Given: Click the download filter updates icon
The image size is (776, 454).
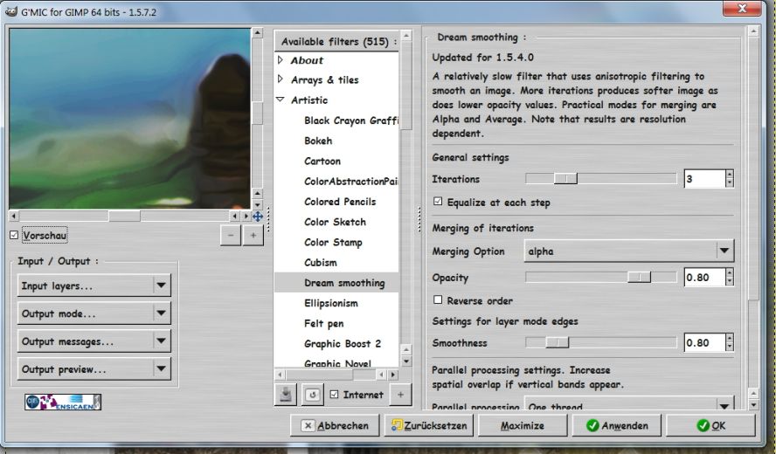Looking at the screenshot, I should [x=287, y=395].
